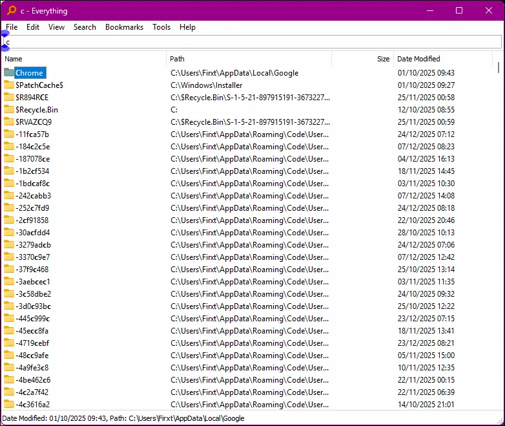Select the folder name '-4be462c6'
The height and width of the screenshot is (426, 505).
[x=33, y=380]
